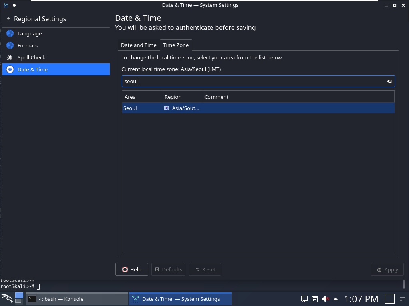Sort by the Comment column header
Screen dimensions: 409x306
pyautogui.click(x=298, y=97)
